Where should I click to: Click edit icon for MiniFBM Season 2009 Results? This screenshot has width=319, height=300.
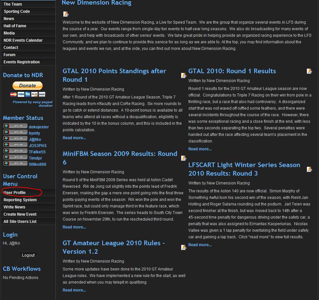pyautogui.click(x=183, y=158)
